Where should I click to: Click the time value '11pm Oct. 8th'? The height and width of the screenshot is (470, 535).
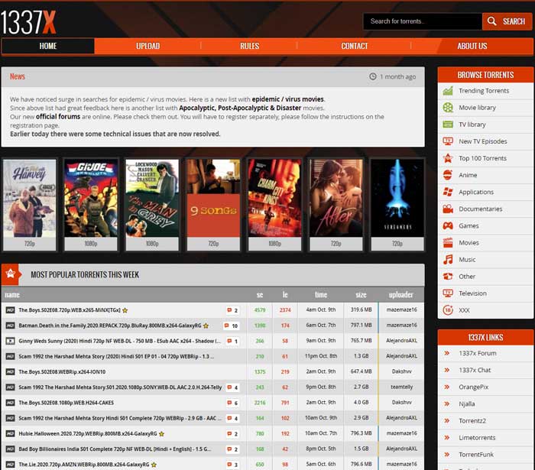pos(321,356)
